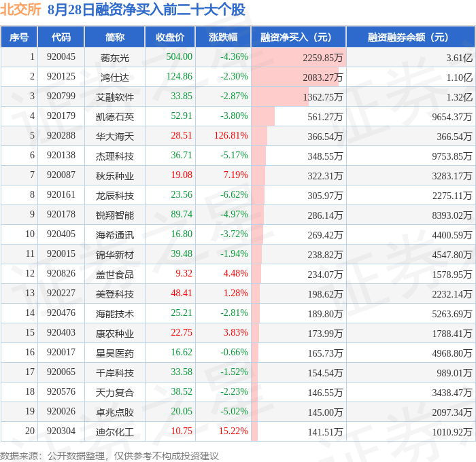Select 艾融软件 stock name
The width and height of the screenshot is (476, 462).
115,97
